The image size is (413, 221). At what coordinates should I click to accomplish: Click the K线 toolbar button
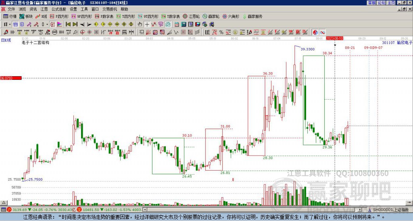[x=41, y=16]
